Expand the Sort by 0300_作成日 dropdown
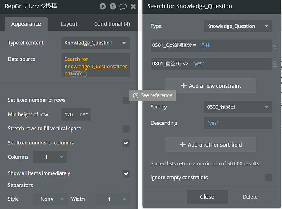The image size is (282, 209). [x=238, y=107]
